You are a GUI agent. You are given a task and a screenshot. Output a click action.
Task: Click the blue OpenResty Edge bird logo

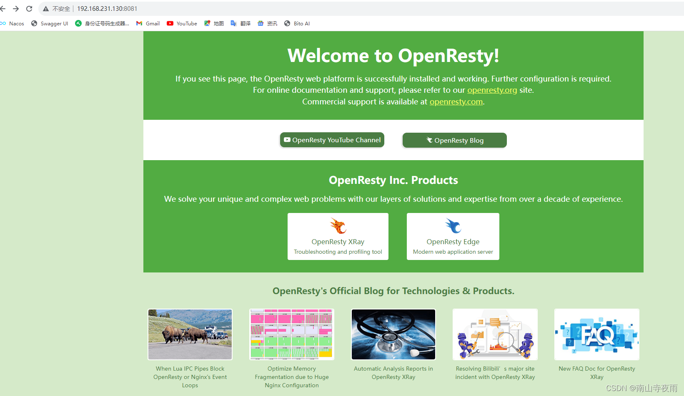click(x=453, y=226)
